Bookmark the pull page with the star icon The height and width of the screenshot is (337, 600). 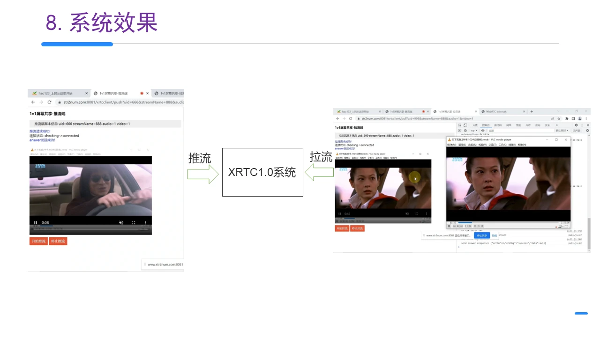[559, 118]
